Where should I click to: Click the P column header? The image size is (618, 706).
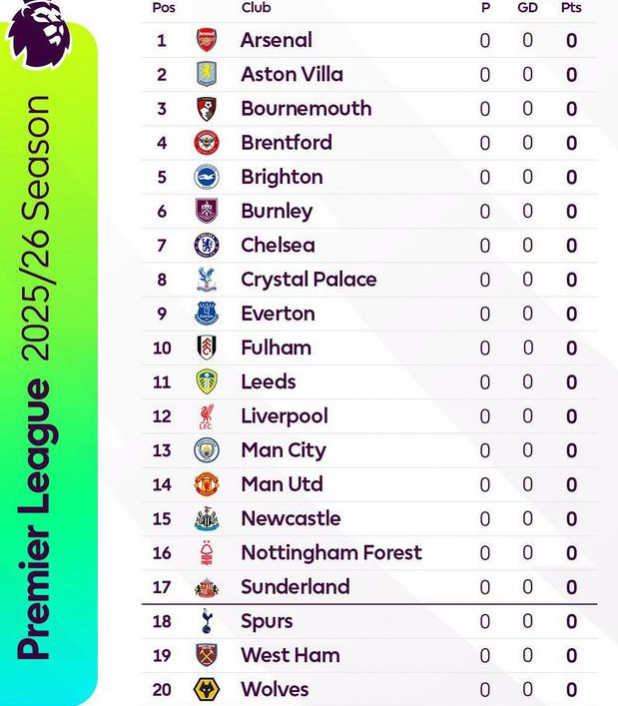pyautogui.click(x=485, y=8)
